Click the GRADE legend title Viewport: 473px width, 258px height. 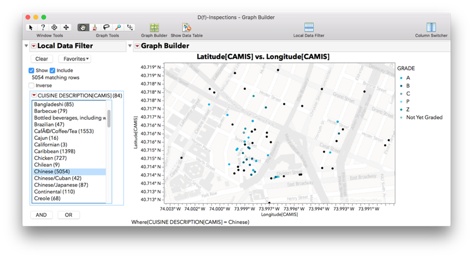[406, 68]
